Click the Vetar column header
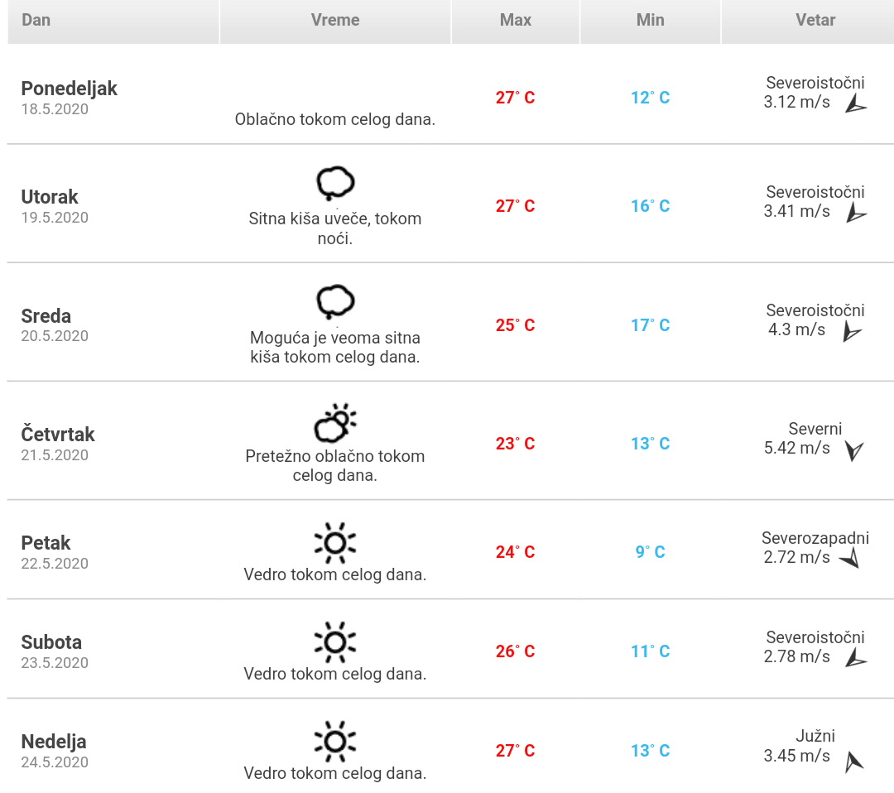Screen dimensions: 894x793 click(815, 20)
